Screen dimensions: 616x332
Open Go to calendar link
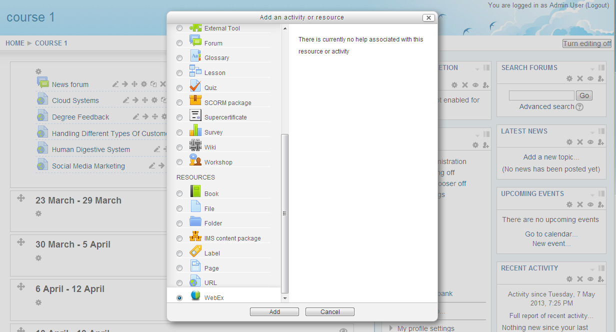551,234
